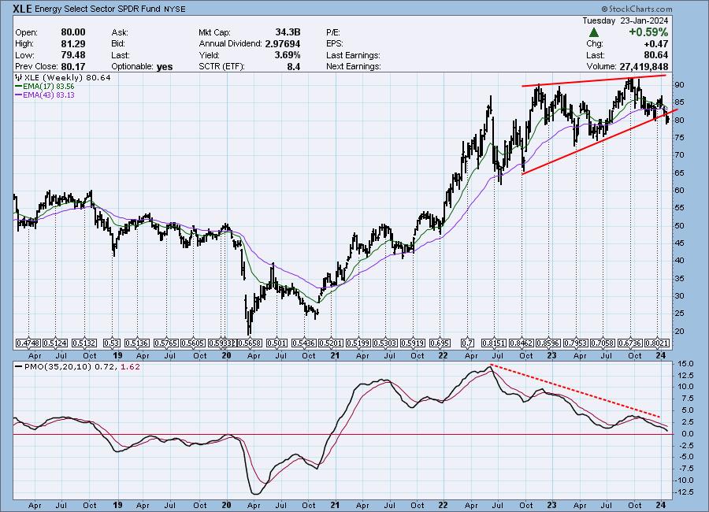Viewport: 709px width, 512px height.
Task: Click the 15.0 label on the PMO axis
Action: tap(685, 364)
